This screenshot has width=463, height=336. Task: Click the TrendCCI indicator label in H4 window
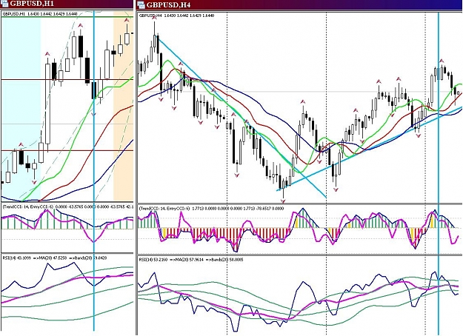point(211,209)
